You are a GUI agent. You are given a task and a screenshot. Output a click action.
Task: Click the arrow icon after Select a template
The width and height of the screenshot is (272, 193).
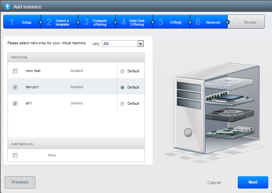(x=78, y=22)
